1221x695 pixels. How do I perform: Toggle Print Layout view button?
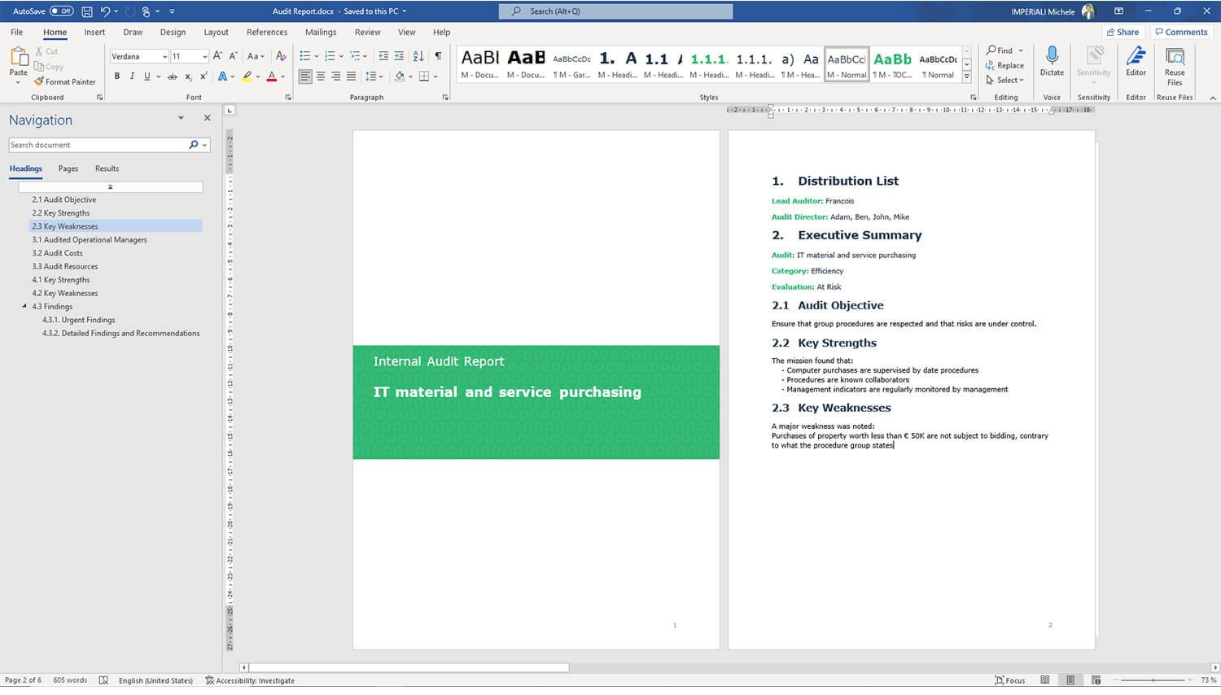coord(1070,680)
